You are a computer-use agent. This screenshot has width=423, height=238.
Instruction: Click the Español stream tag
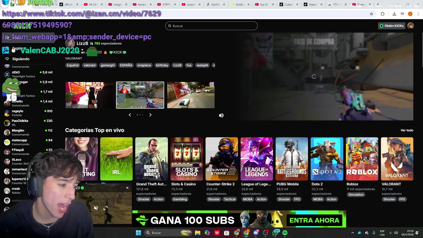(x=73, y=65)
